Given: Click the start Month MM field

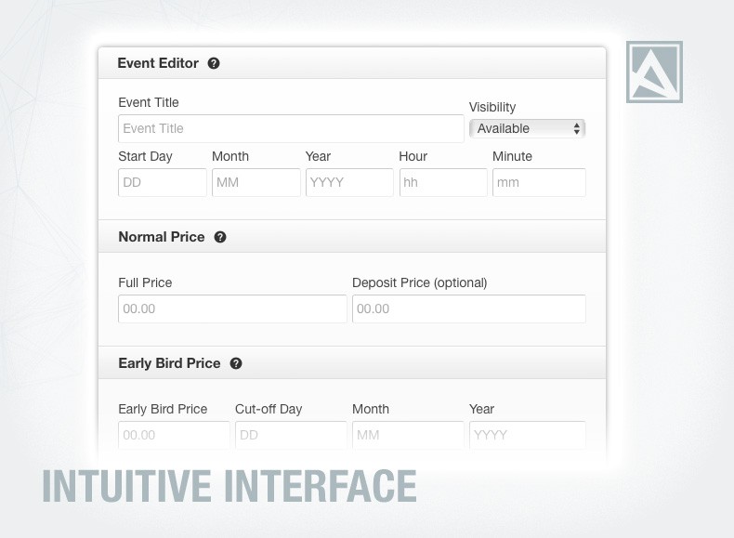Looking at the screenshot, I should point(256,182).
